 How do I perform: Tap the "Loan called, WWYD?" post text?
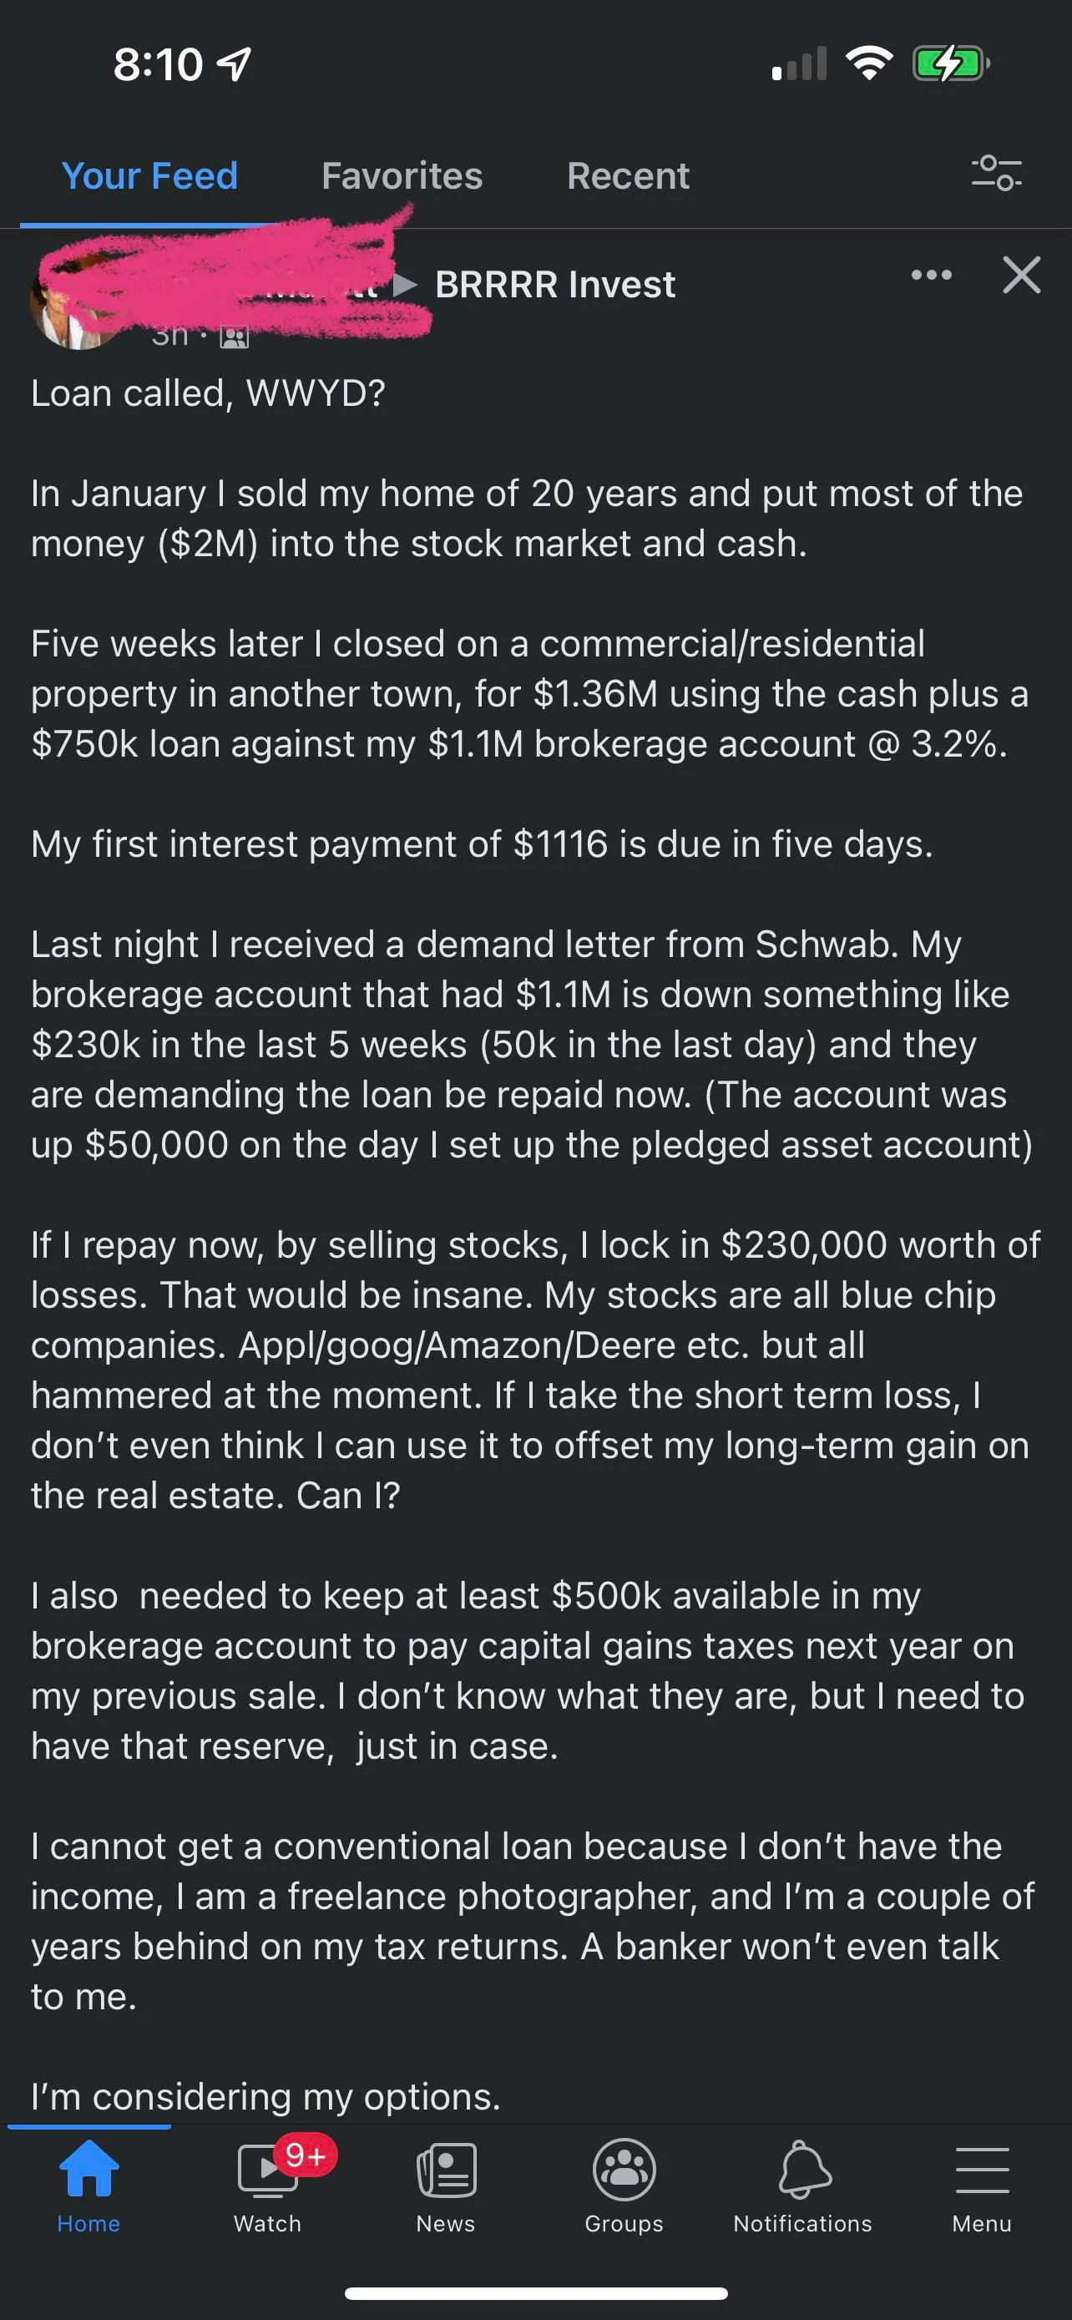point(208,393)
